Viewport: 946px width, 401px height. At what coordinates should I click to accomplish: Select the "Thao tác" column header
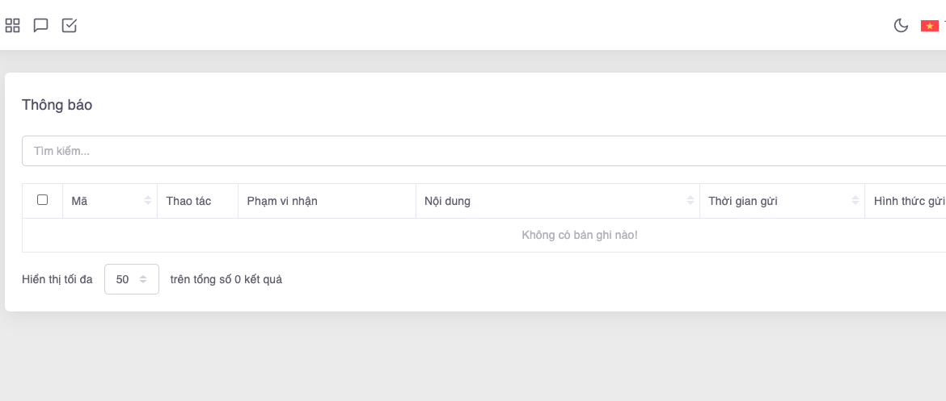188,201
